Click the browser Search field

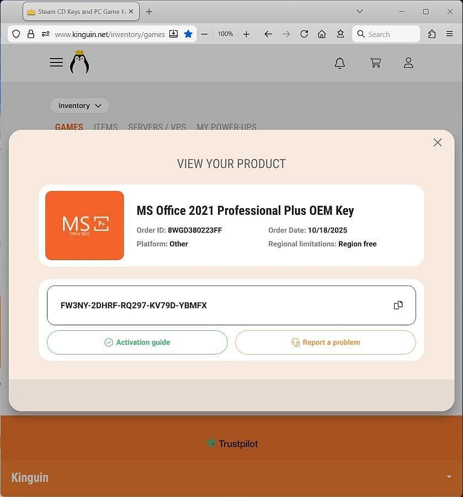coord(386,34)
